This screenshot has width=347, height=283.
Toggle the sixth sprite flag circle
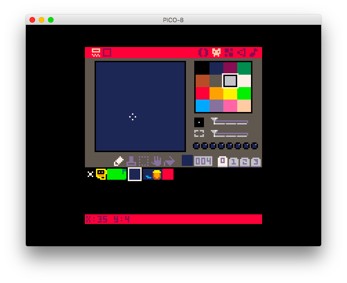[238, 146]
